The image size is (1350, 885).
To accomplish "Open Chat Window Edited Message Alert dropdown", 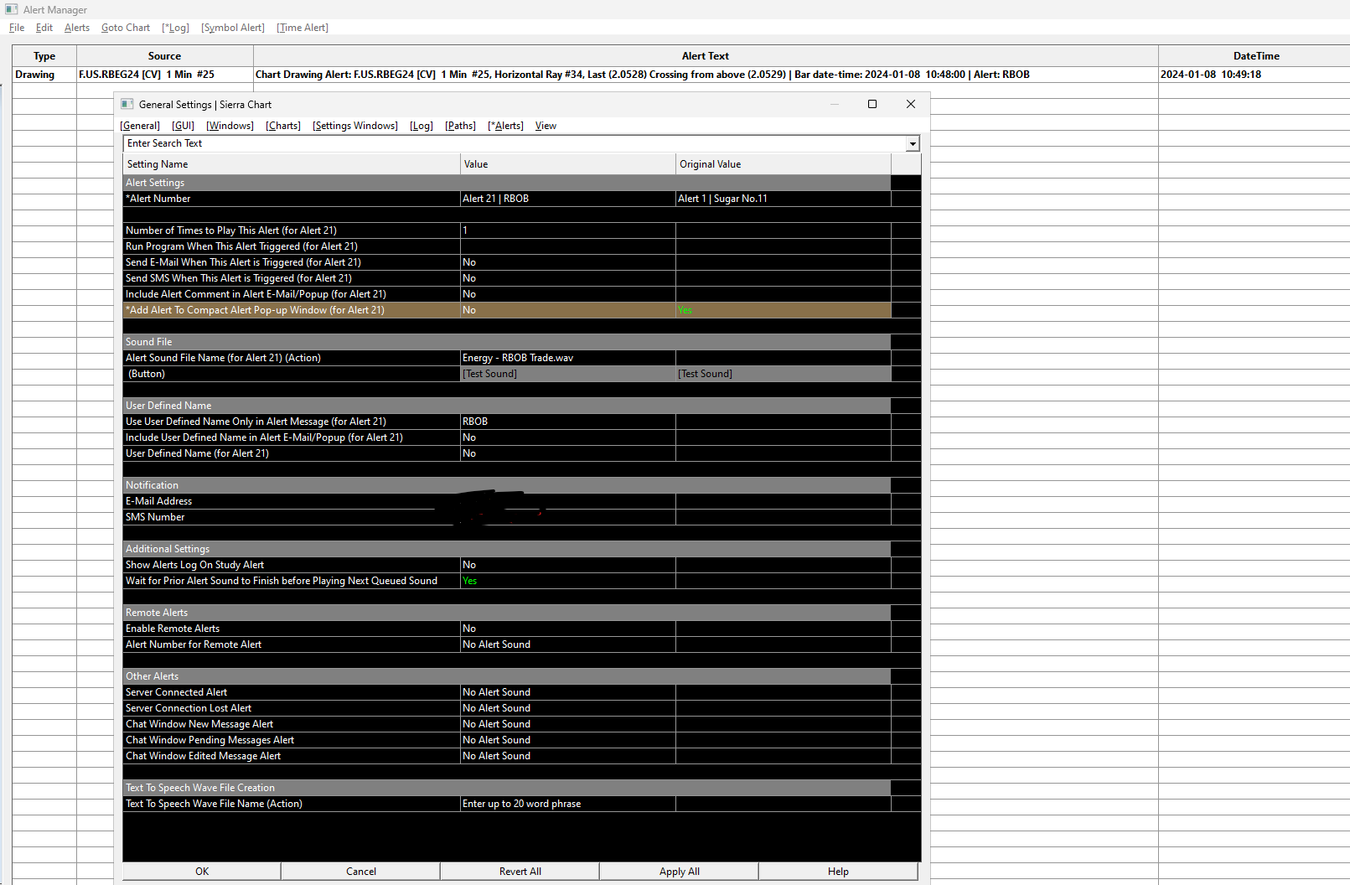I will (x=567, y=756).
